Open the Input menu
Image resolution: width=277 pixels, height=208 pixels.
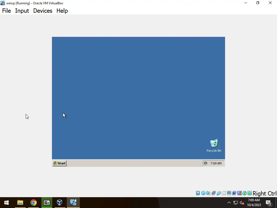click(x=22, y=11)
